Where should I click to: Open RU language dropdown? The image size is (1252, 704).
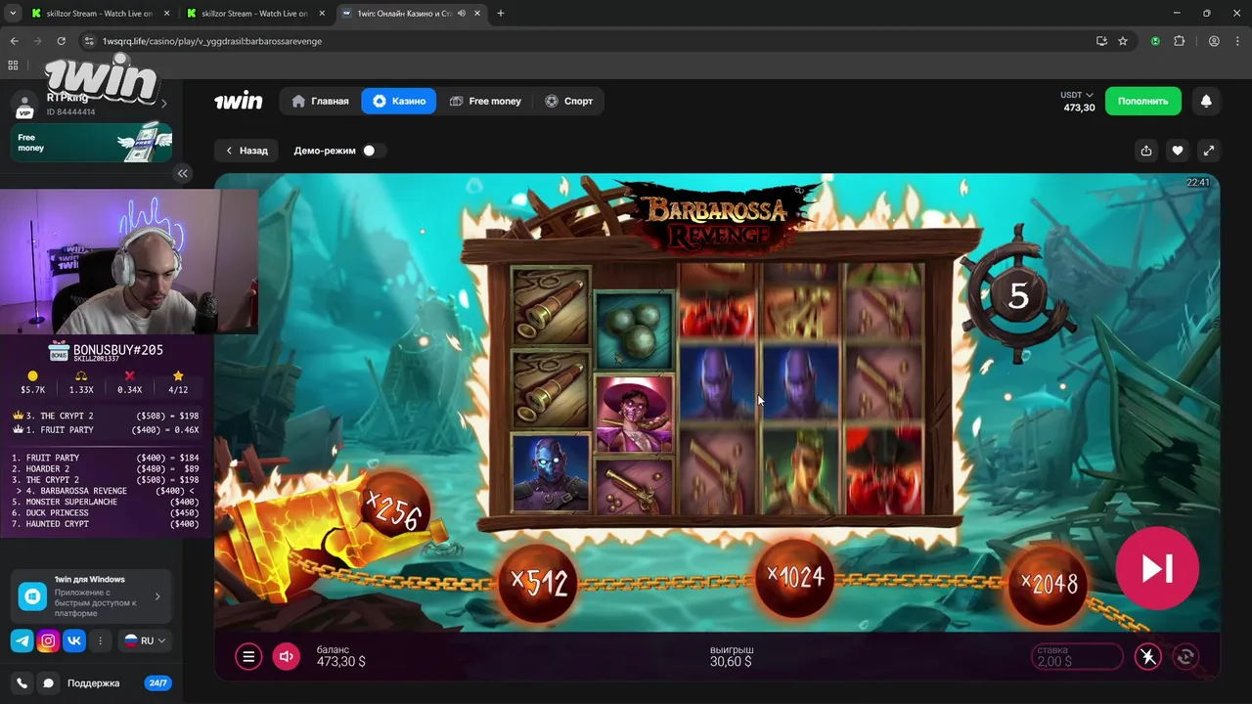tap(145, 640)
